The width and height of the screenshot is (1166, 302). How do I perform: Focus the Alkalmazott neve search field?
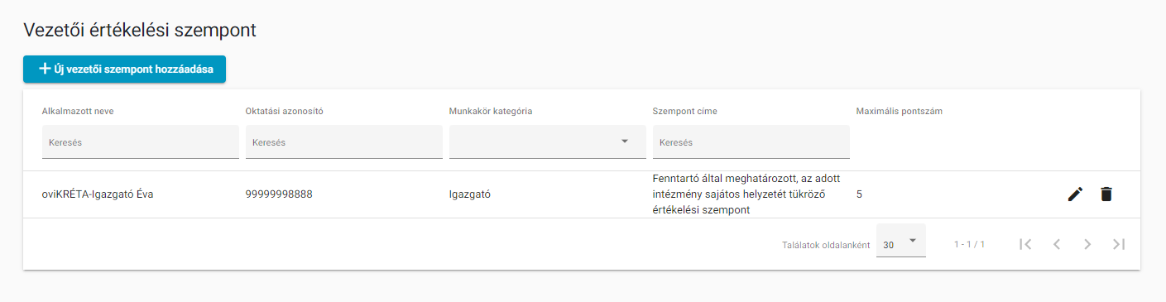click(140, 141)
